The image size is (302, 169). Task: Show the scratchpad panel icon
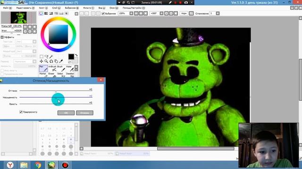pyautogui.click(x=67, y=14)
